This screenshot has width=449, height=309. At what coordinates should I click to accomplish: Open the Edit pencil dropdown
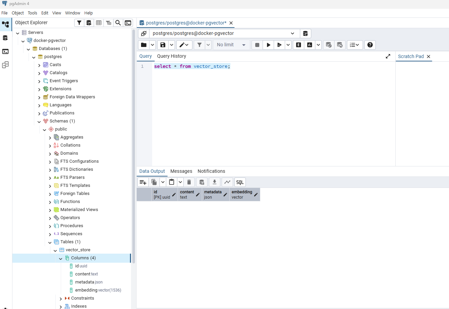(x=184, y=45)
